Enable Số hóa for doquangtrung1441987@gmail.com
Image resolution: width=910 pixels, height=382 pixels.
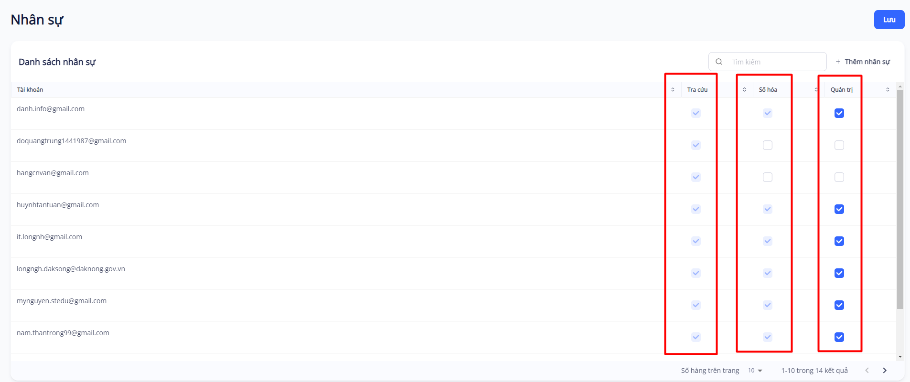[x=768, y=145]
